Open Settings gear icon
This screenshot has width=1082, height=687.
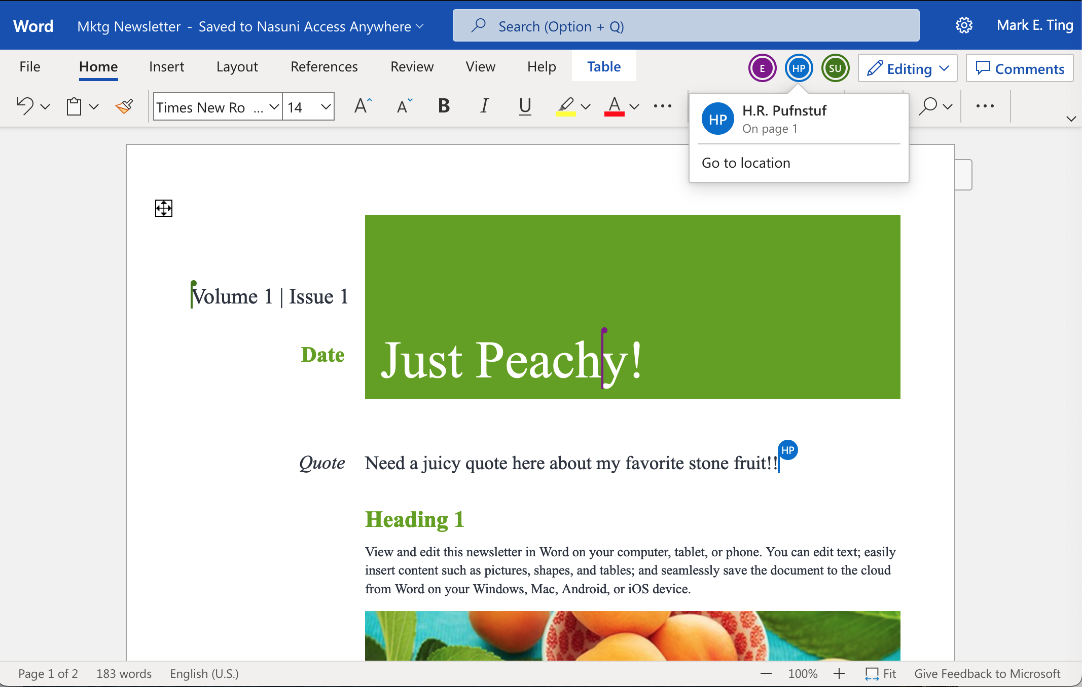pyautogui.click(x=963, y=25)
